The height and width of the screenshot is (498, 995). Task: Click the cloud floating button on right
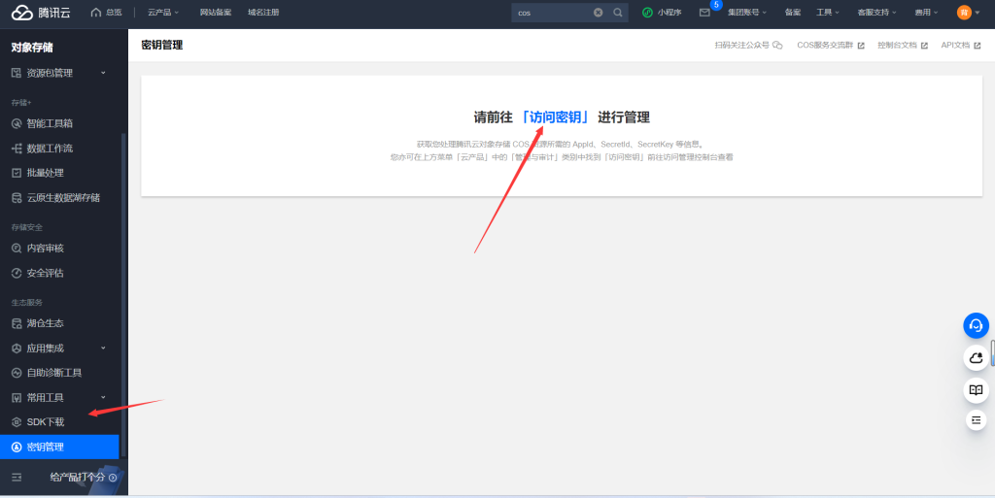pos(976,358)
